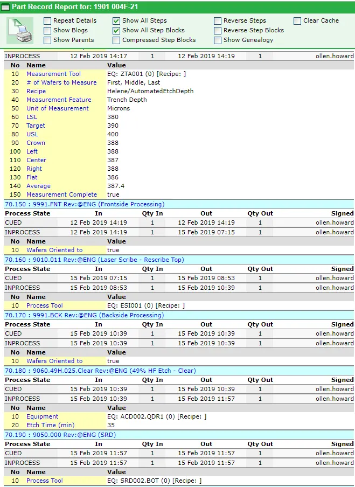Viewport: 355px width, 487px height.
Task: Click Process Tool parameter under Laser Scribe step
Action: 44,305
